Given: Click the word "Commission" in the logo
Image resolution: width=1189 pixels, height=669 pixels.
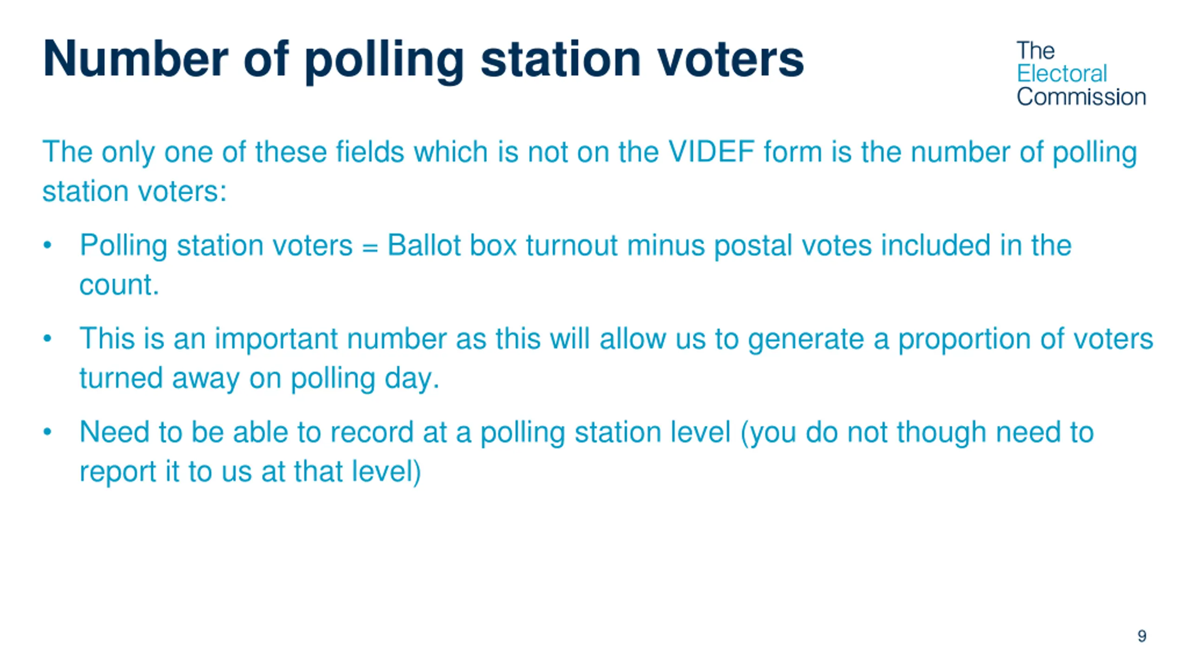Looking at the screenshot, I should [x=1081, y=97].
